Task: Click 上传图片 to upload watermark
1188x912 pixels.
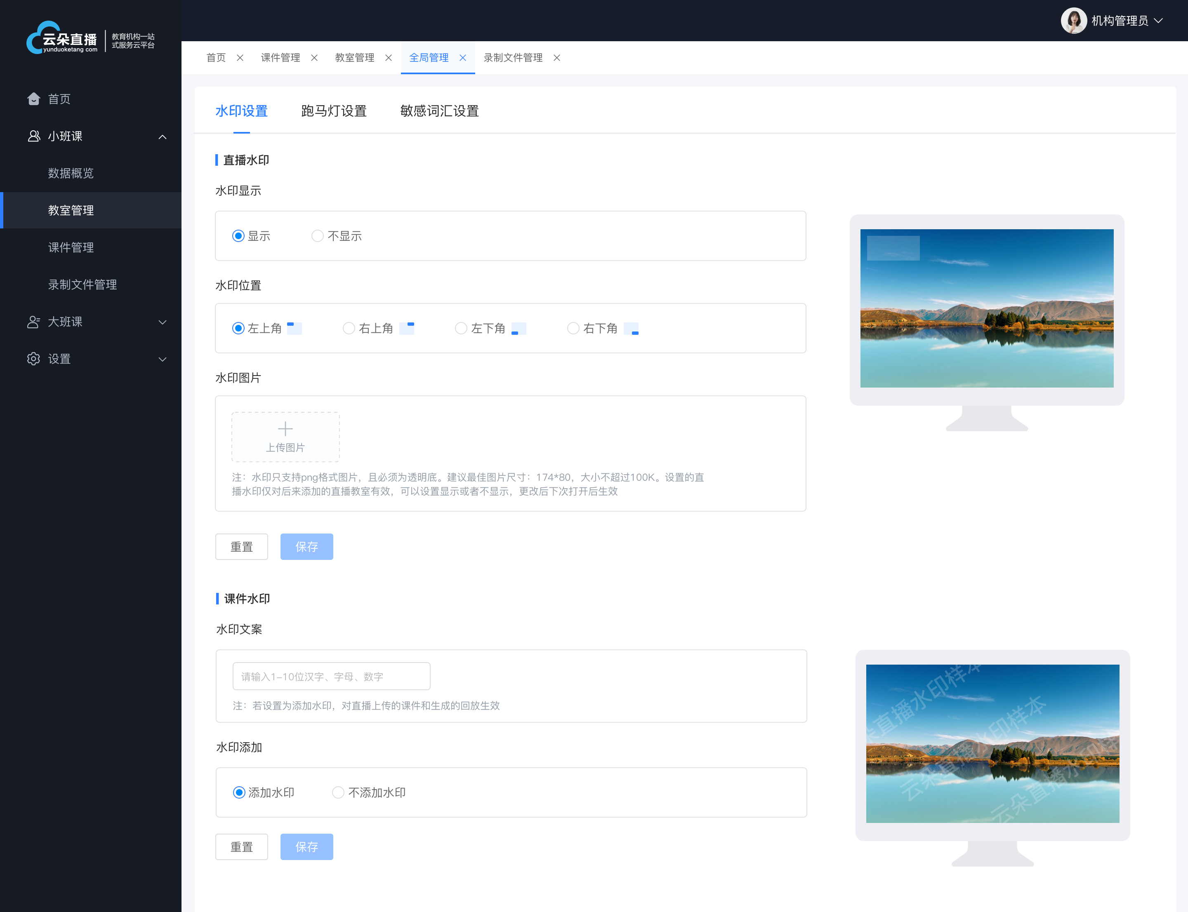Action: pos(285,436)
